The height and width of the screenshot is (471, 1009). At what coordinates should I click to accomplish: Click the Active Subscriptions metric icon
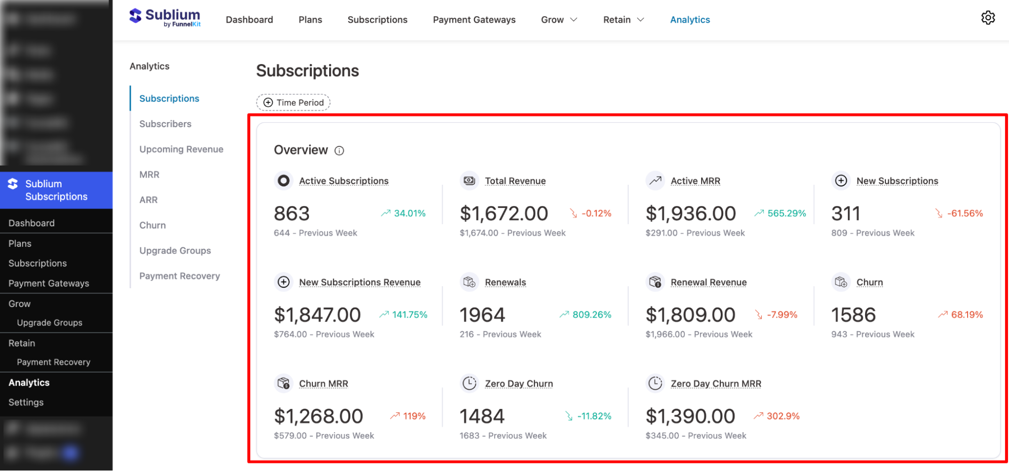(284, 181)
